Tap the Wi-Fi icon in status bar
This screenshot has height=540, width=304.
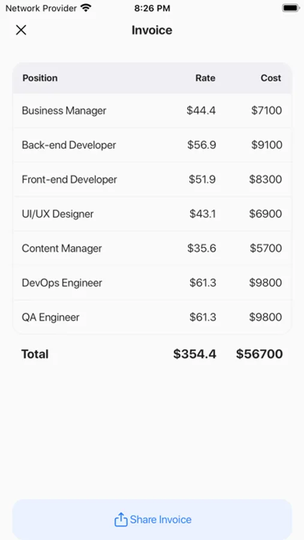click(x=85, y=8)
